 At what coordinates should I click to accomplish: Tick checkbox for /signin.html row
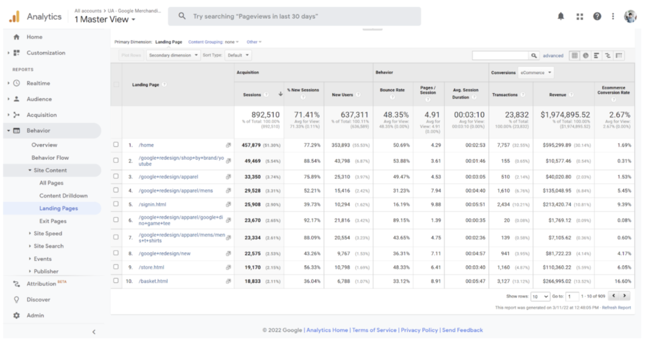click(116, 204)
